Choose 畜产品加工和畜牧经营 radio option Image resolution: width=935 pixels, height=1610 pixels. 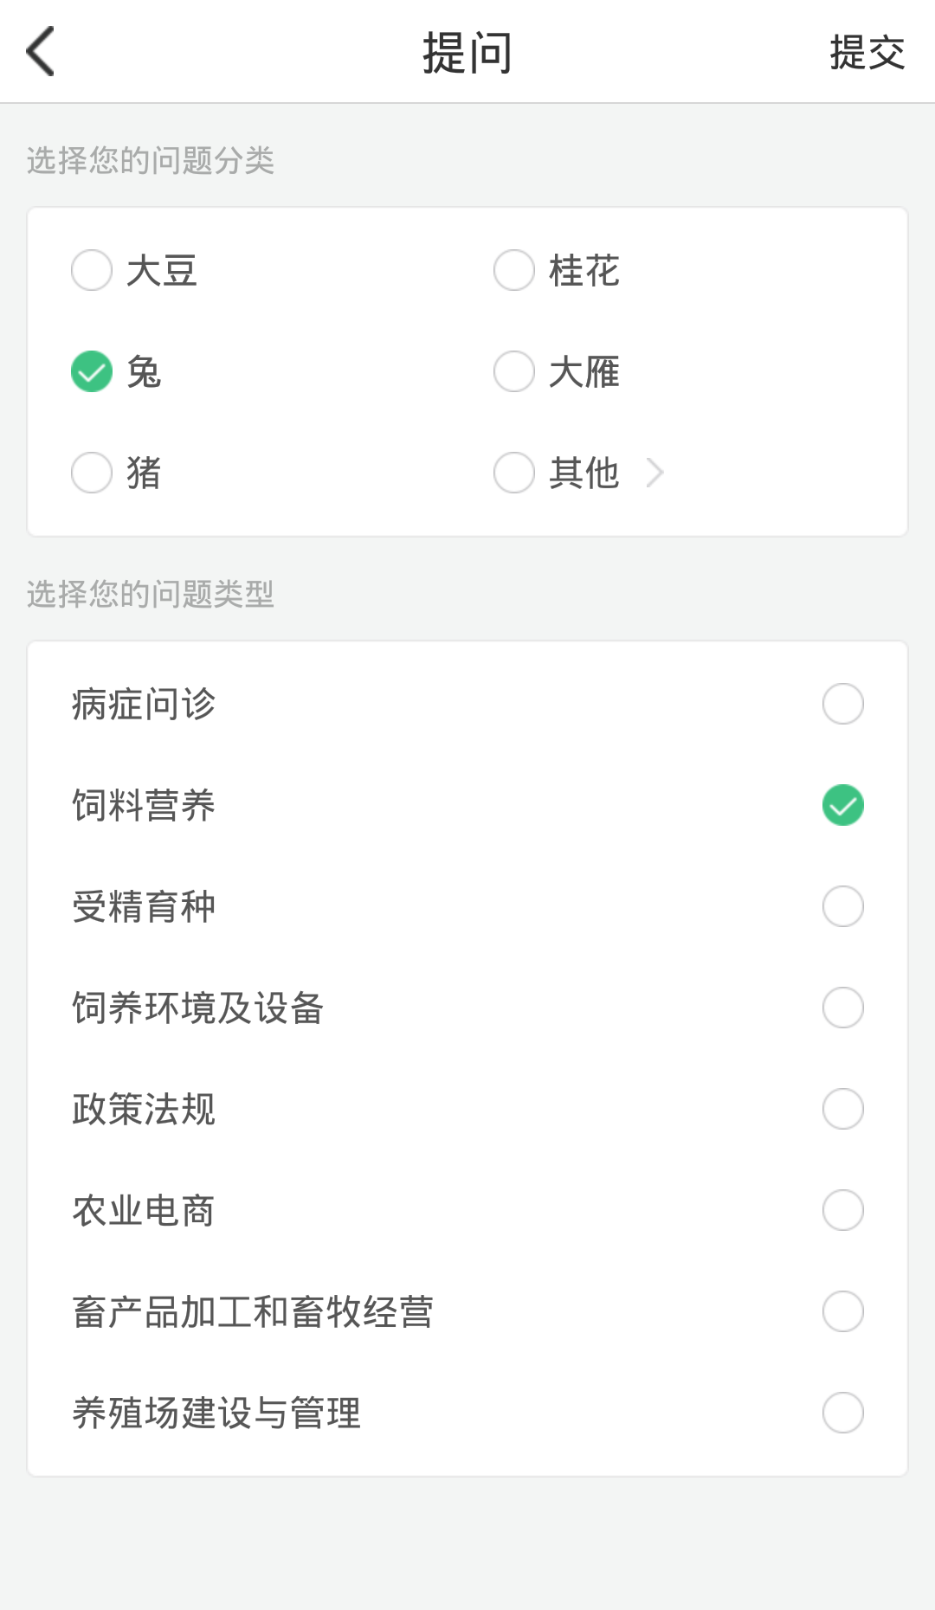tap(842, 1311)
